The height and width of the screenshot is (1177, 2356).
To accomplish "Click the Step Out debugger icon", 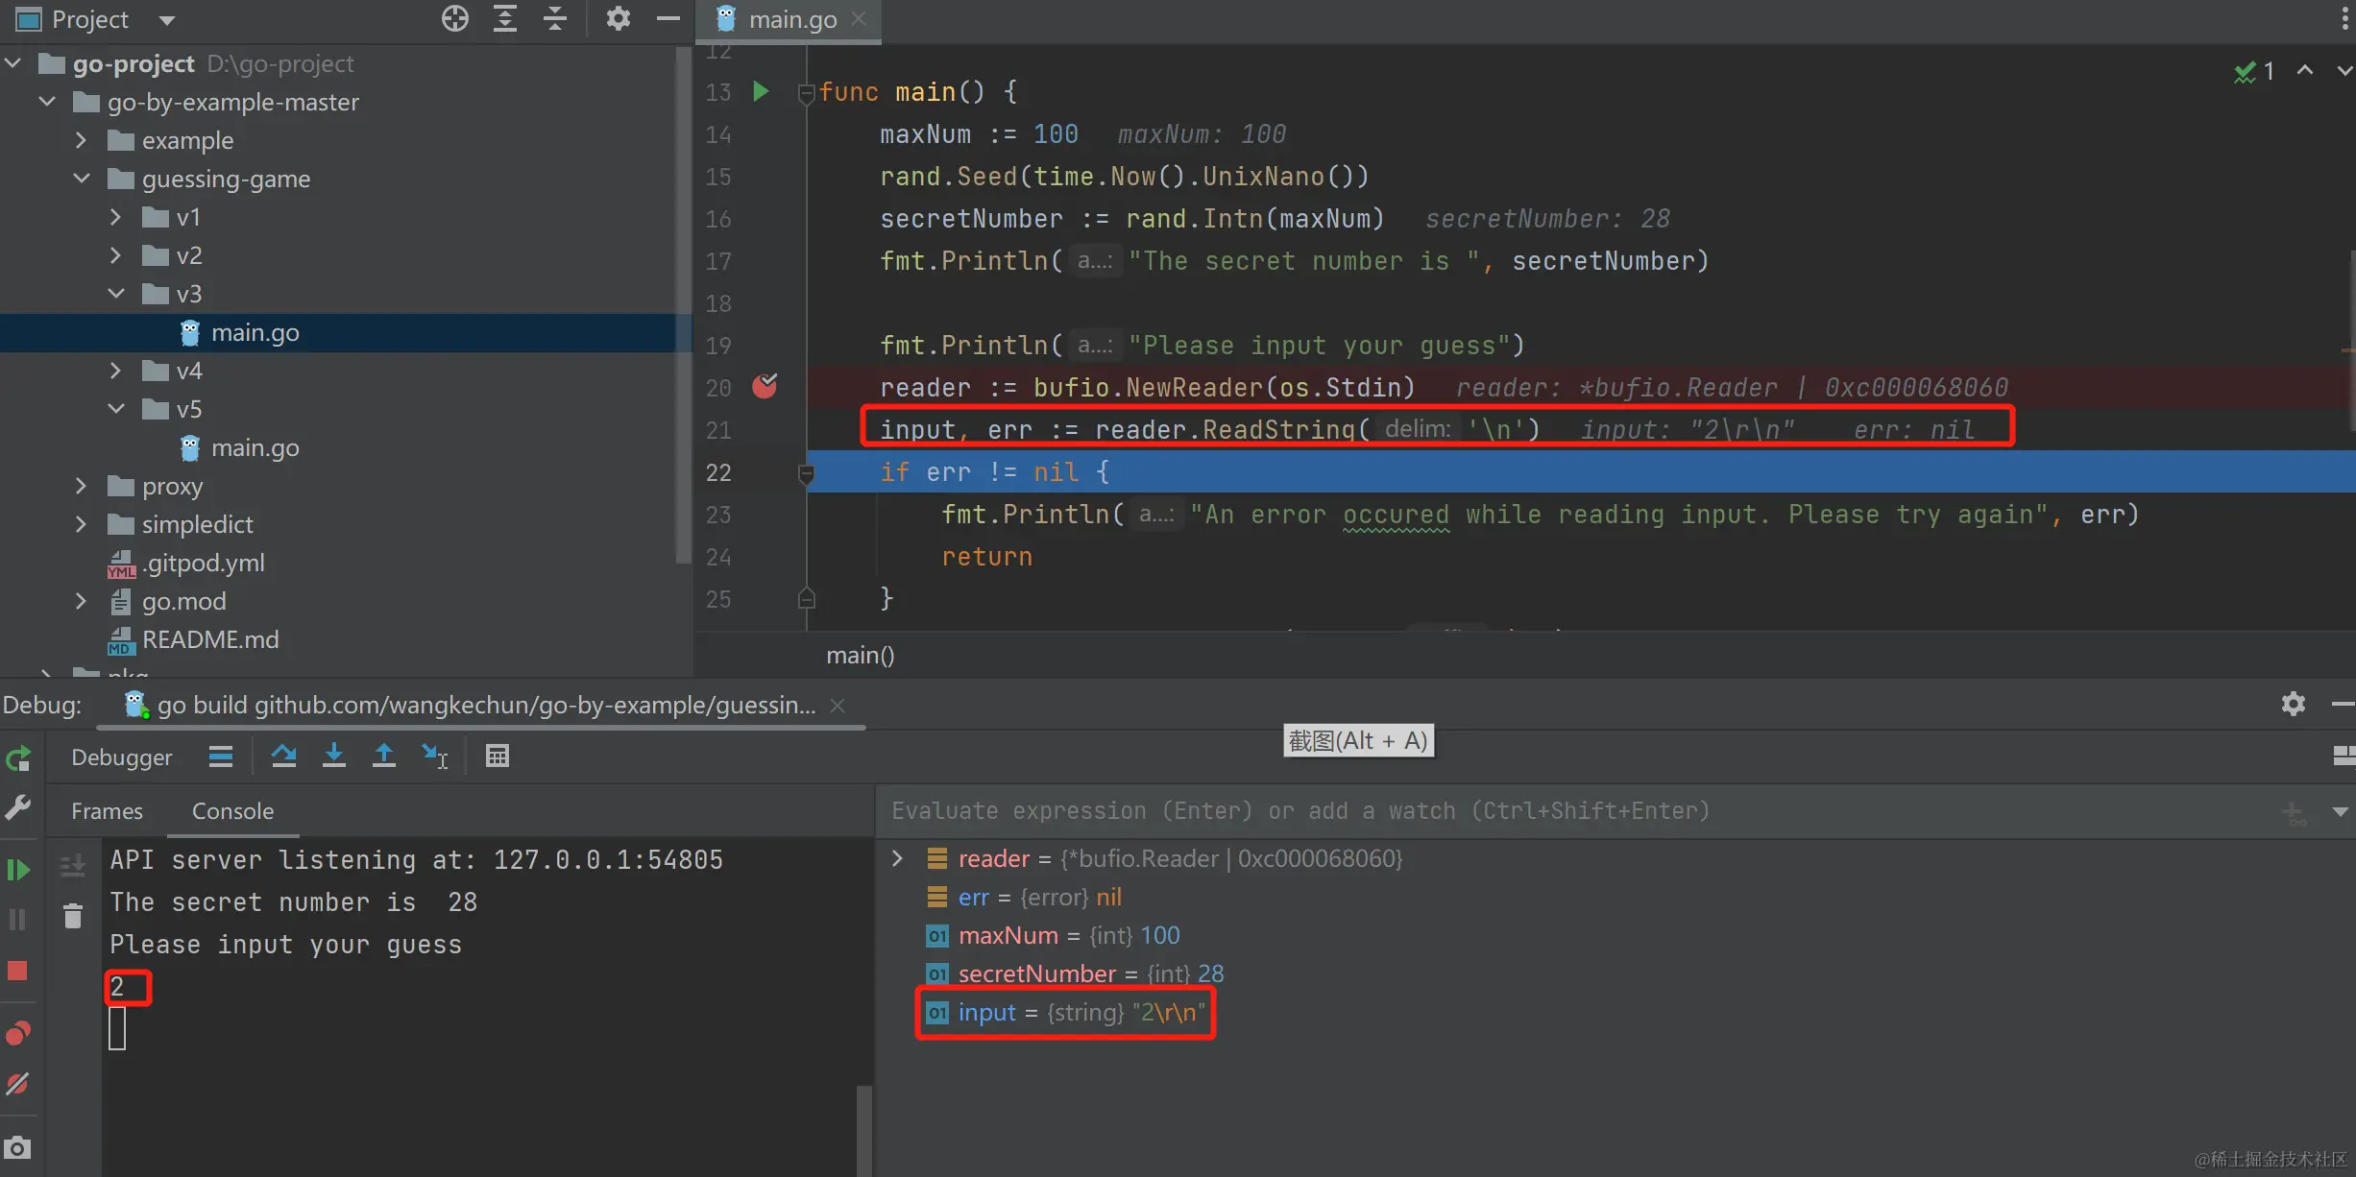I will [x=383, y=757].
